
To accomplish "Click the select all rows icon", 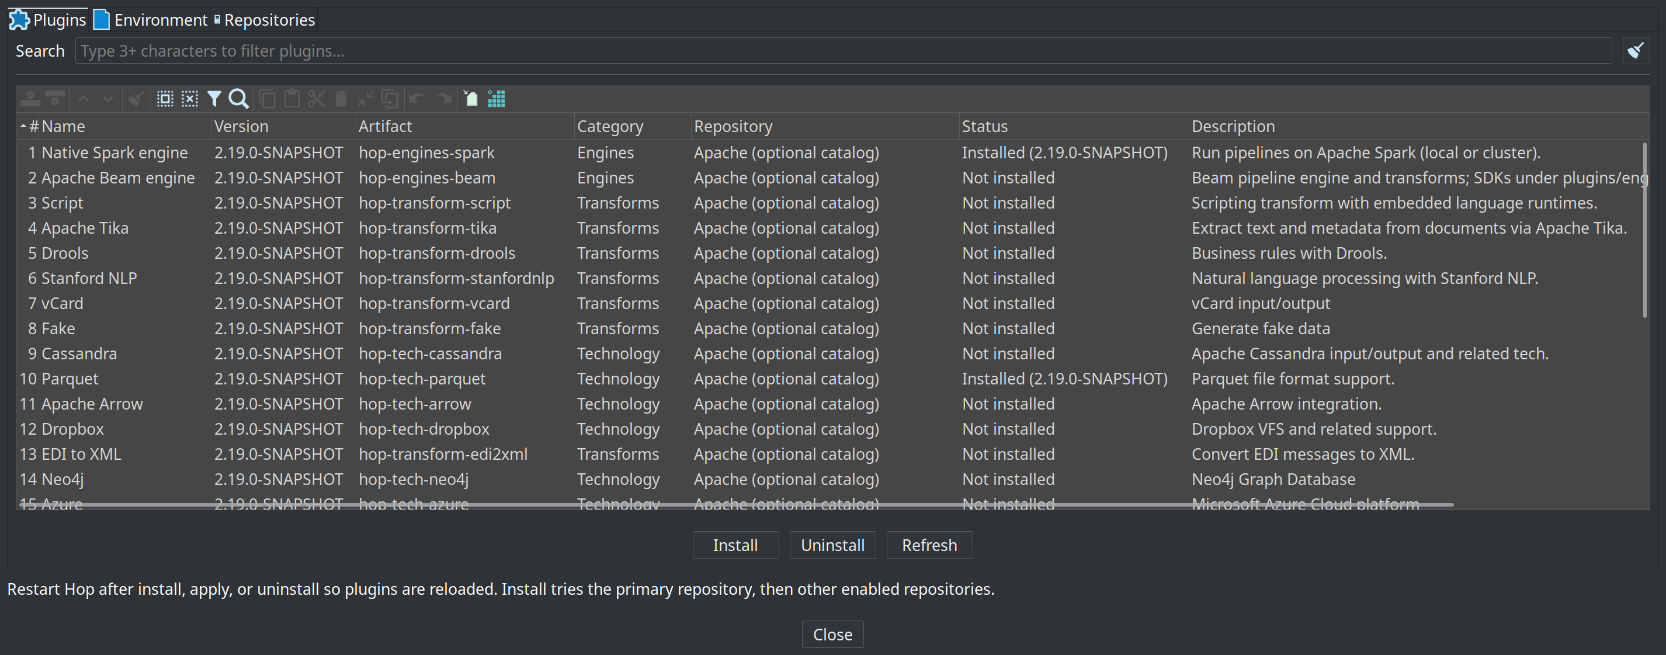I will pos(165,99).
